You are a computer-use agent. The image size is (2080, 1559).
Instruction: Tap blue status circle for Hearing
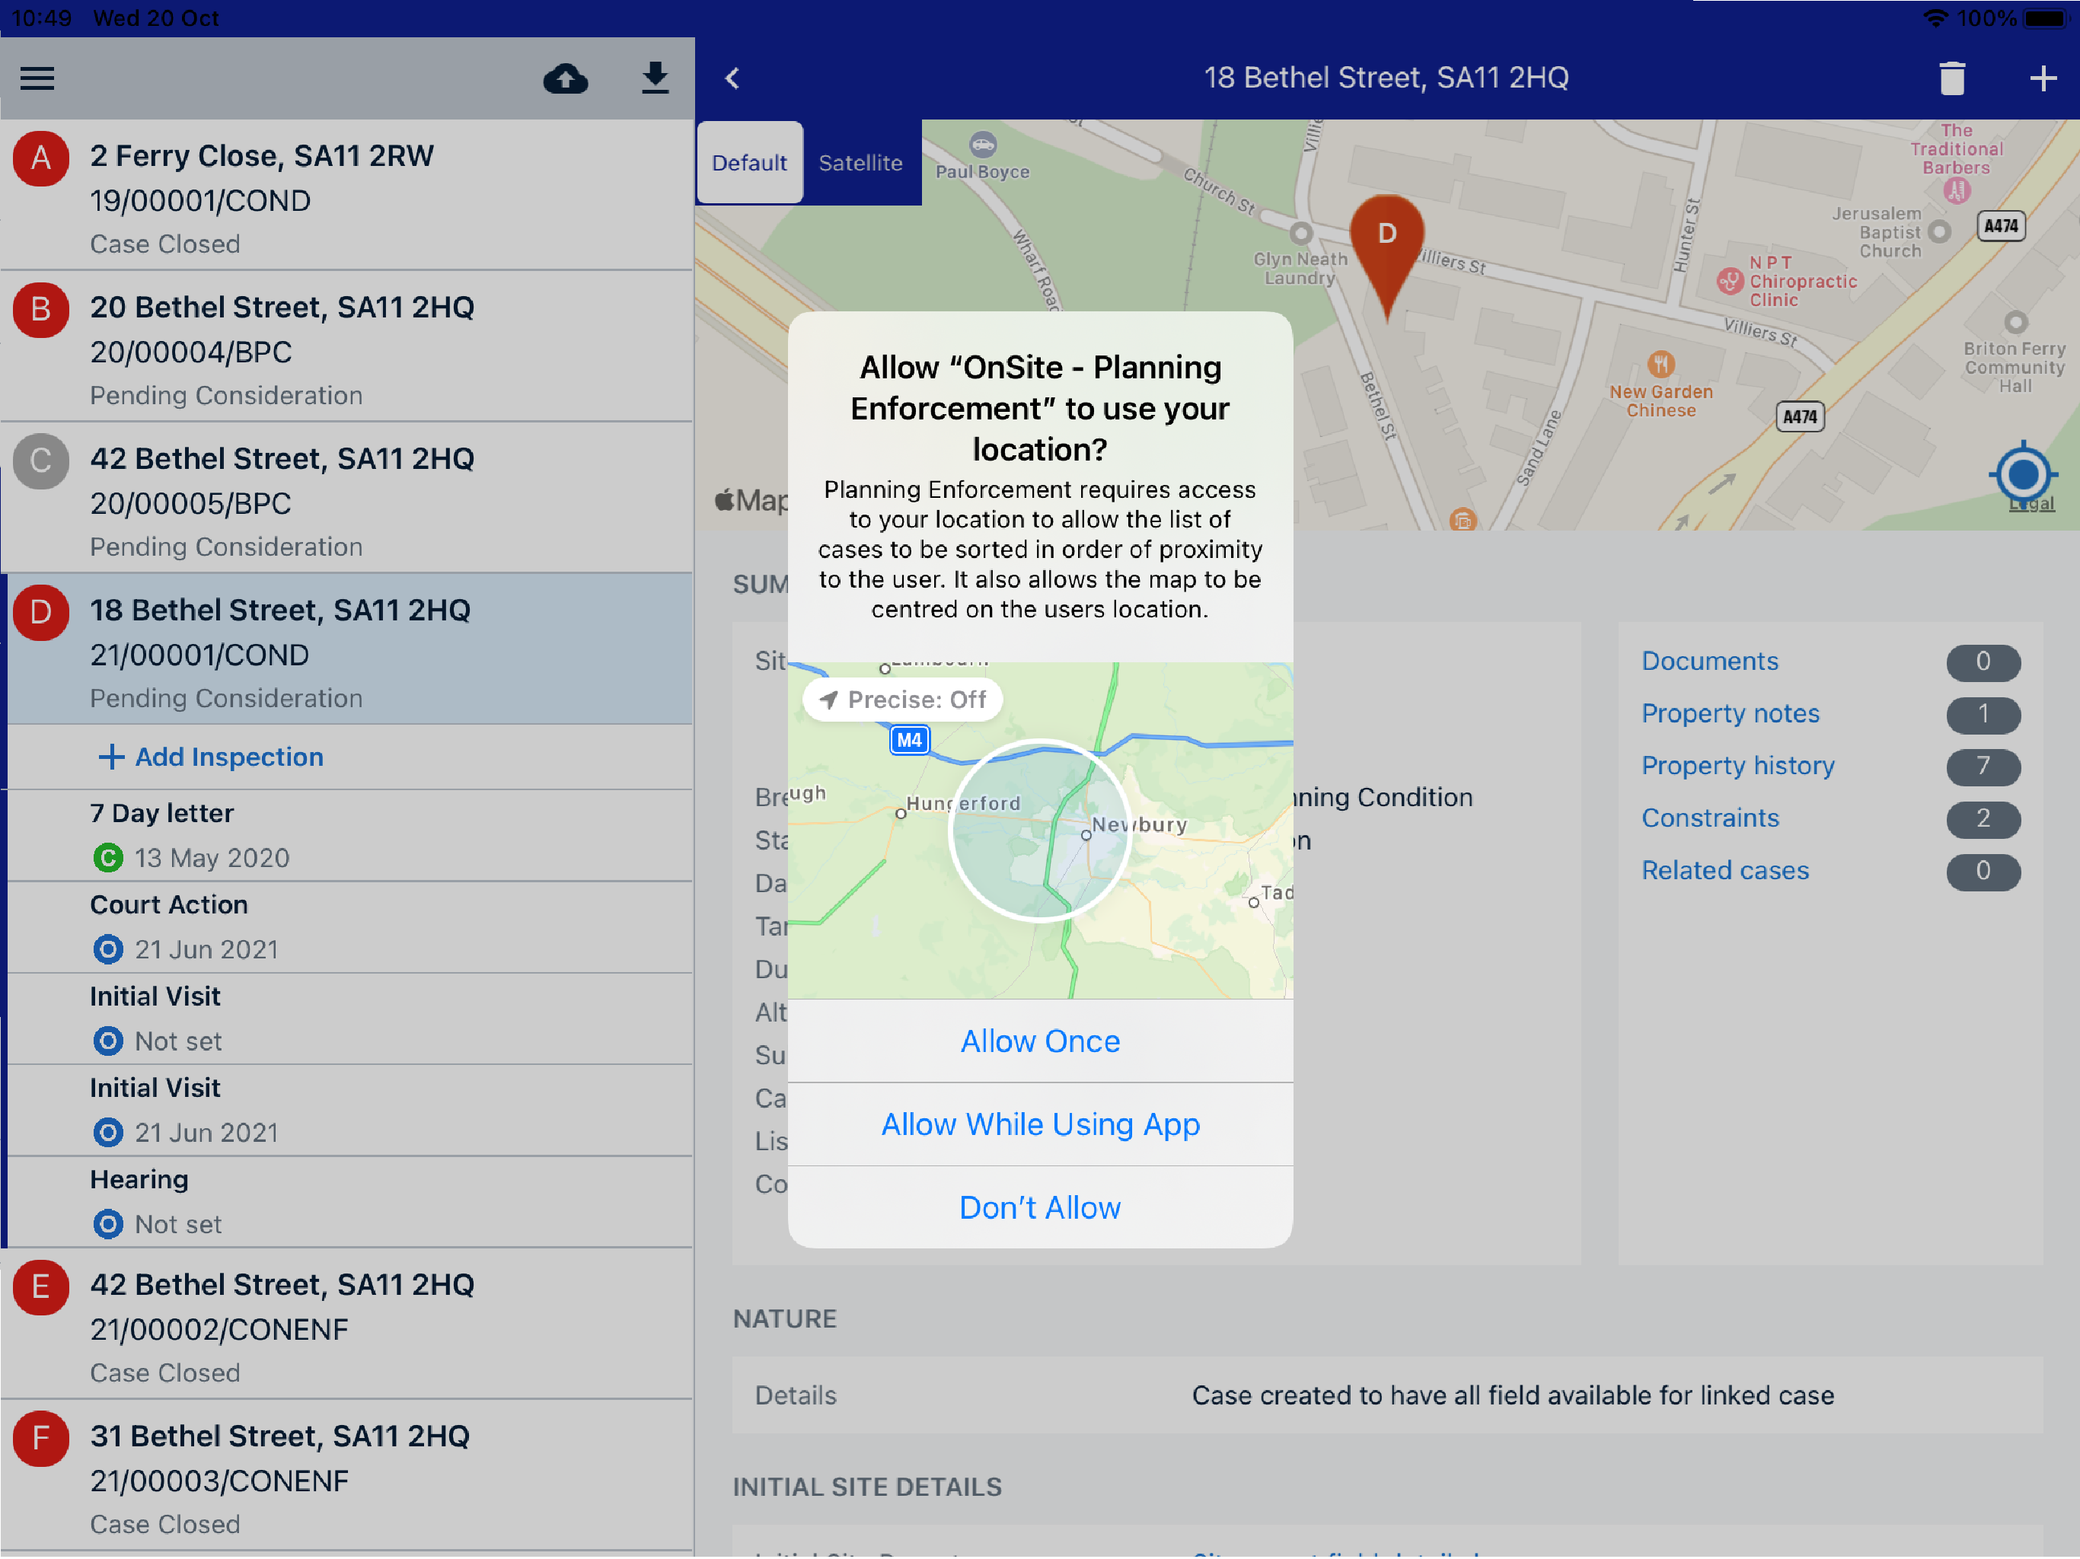(108, 1224)
